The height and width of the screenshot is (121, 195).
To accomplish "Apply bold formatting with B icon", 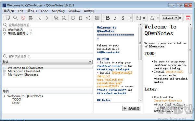I will tap(108, 18).
